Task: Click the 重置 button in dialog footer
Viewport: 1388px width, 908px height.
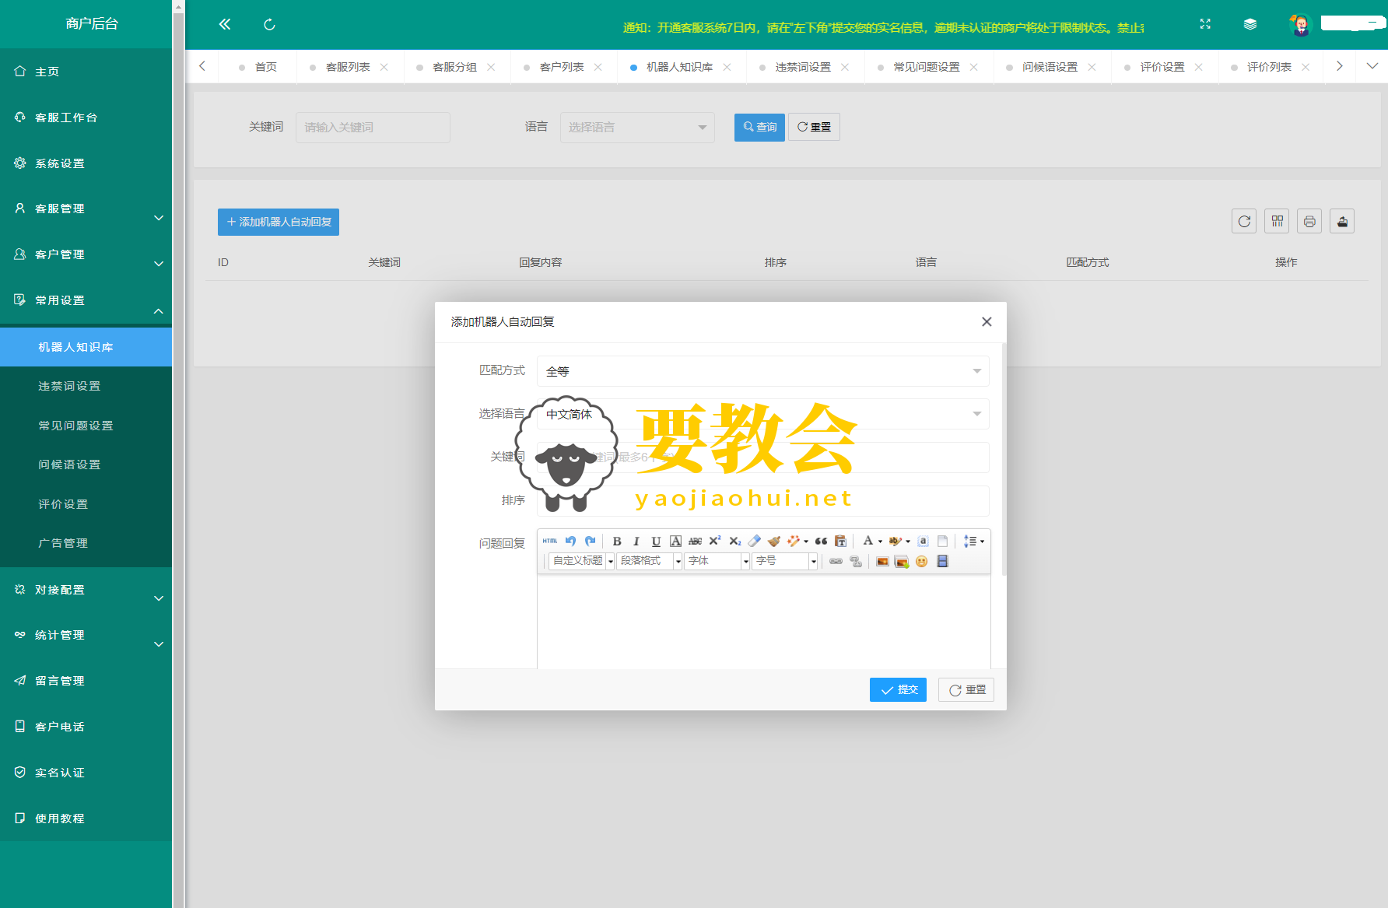Action: point(966,689)
